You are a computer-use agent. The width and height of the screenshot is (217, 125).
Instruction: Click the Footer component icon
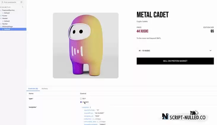coord(1,16)
